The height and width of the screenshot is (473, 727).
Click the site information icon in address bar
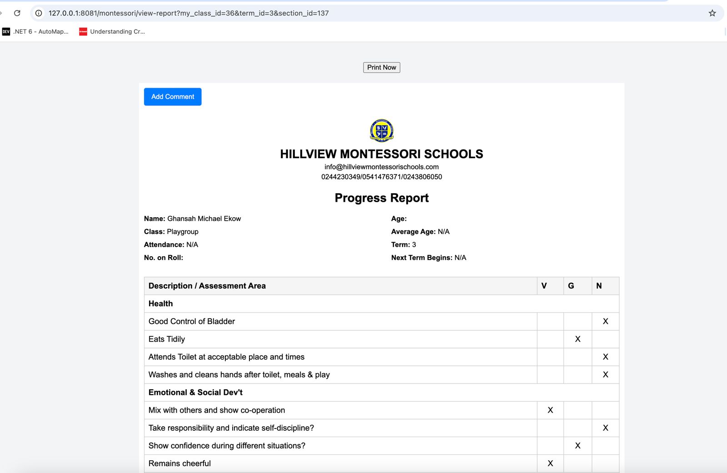(39, 13)
